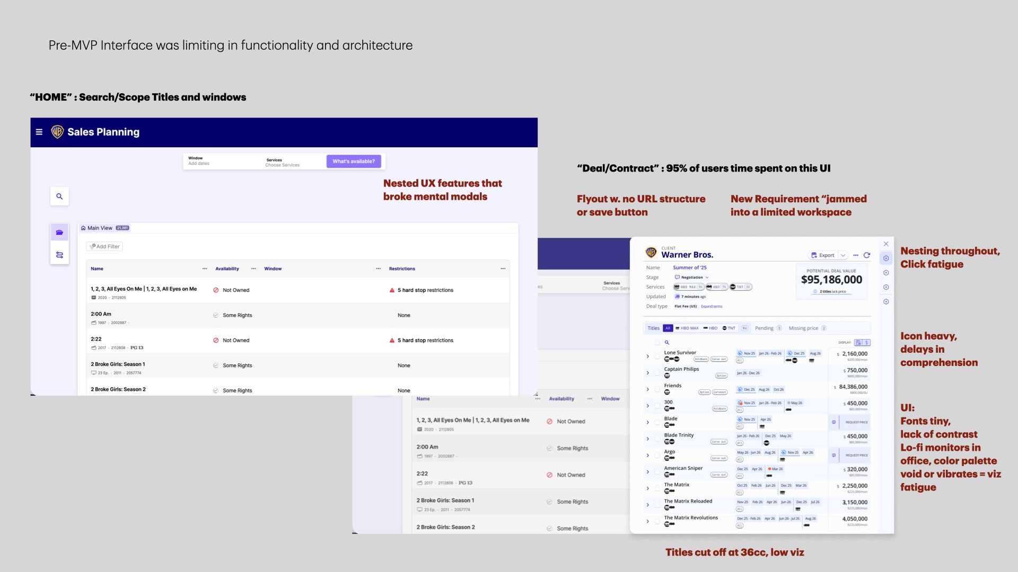Select the open folder icon in the sidebar
Viewport: 1018px width, 572px height.
coord(59,233)
